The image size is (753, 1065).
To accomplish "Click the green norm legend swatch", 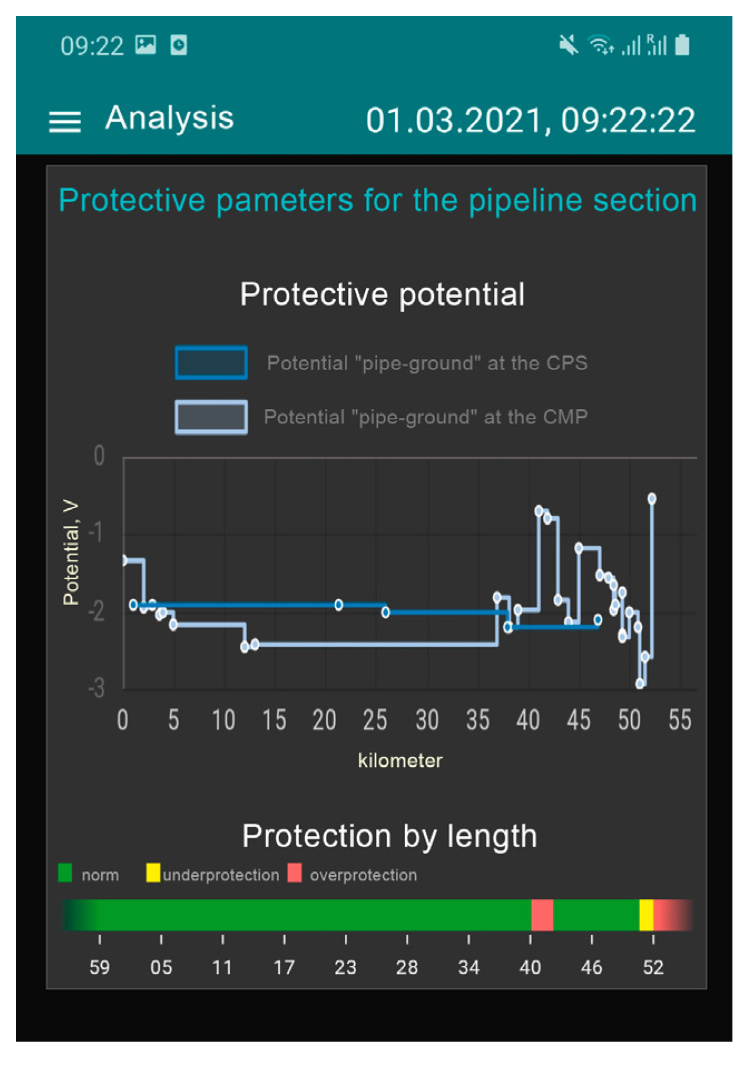I will coord(65,872).
